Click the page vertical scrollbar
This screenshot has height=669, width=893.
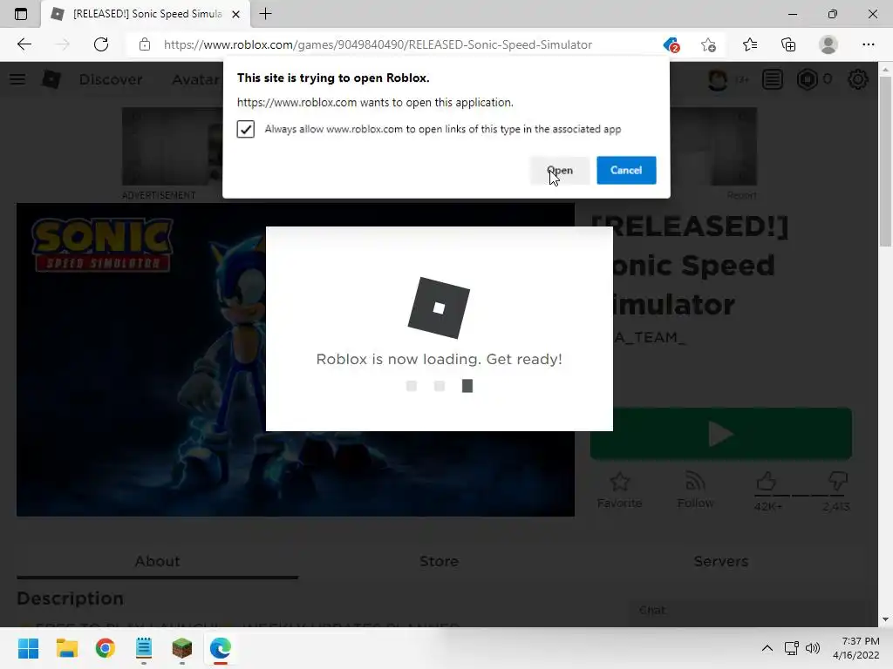tap(885, 161)
